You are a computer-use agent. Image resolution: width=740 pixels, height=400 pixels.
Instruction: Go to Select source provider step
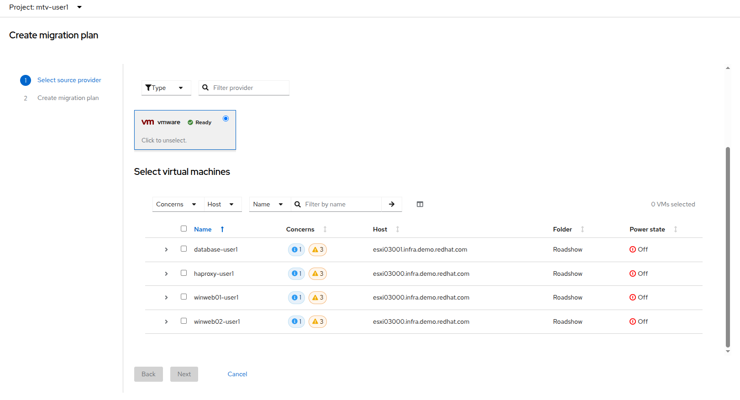click(69, 80)
